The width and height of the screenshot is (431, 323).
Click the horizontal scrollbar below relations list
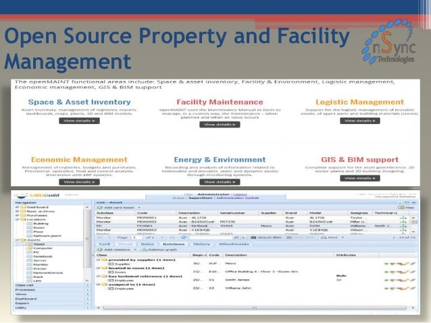255,308
